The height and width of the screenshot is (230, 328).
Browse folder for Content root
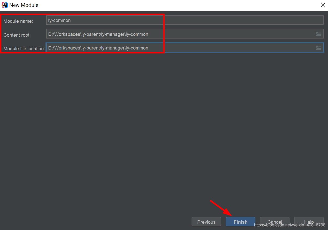[318, 34]
